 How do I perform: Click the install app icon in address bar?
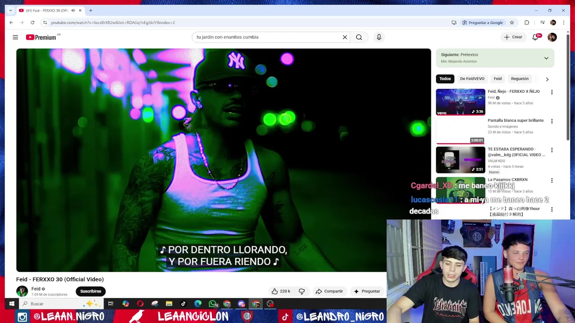coord(454,22)
